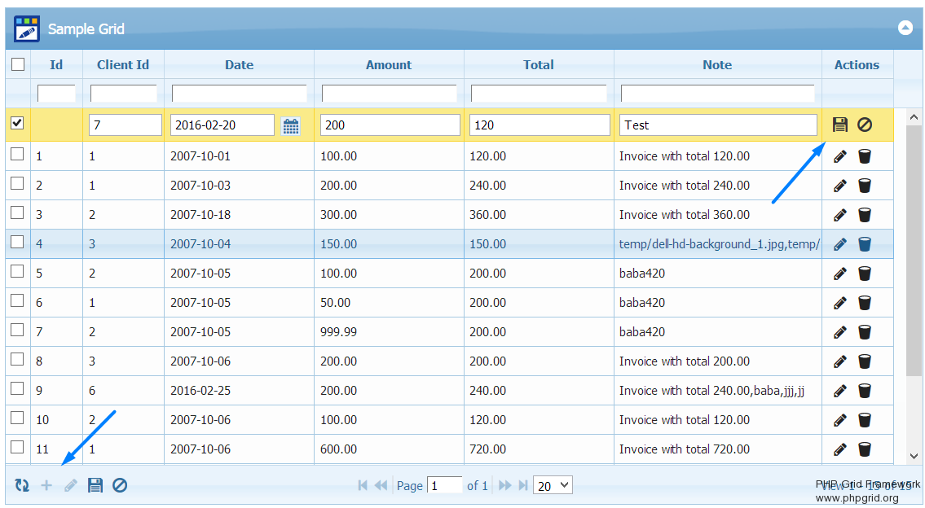This screenshot has height=508, width=925.
Task: Jump to the first page of results
Action: (x=363, y=485)
